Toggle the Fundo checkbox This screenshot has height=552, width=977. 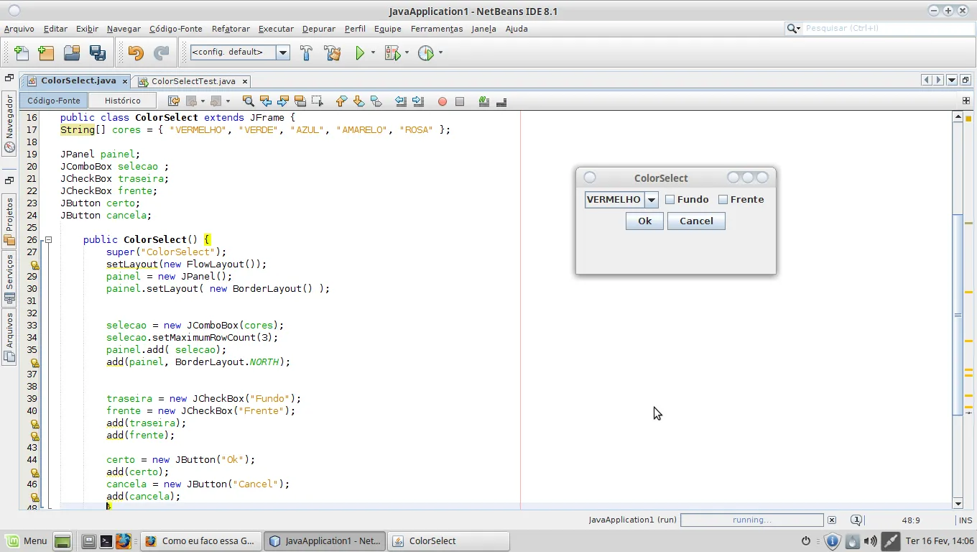(x=670, y=200)
